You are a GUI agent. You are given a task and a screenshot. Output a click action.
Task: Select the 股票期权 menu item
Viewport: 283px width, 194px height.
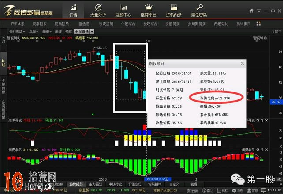pos(40,24)
